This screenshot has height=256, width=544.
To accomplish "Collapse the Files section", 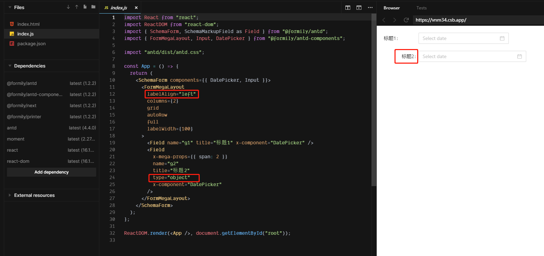I will pyautogui.click(x=10, y=7).
